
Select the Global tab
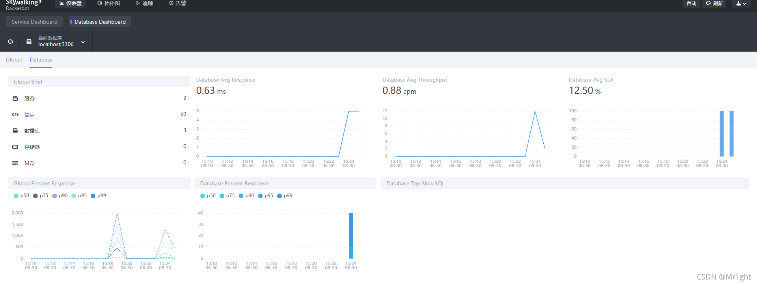[14, 60]
